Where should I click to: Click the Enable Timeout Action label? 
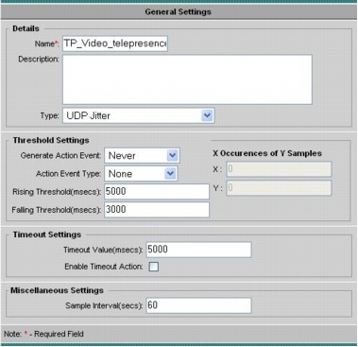tap(104, 267)
